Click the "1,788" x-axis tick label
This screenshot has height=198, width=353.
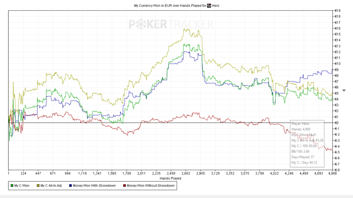pos(127,174)
